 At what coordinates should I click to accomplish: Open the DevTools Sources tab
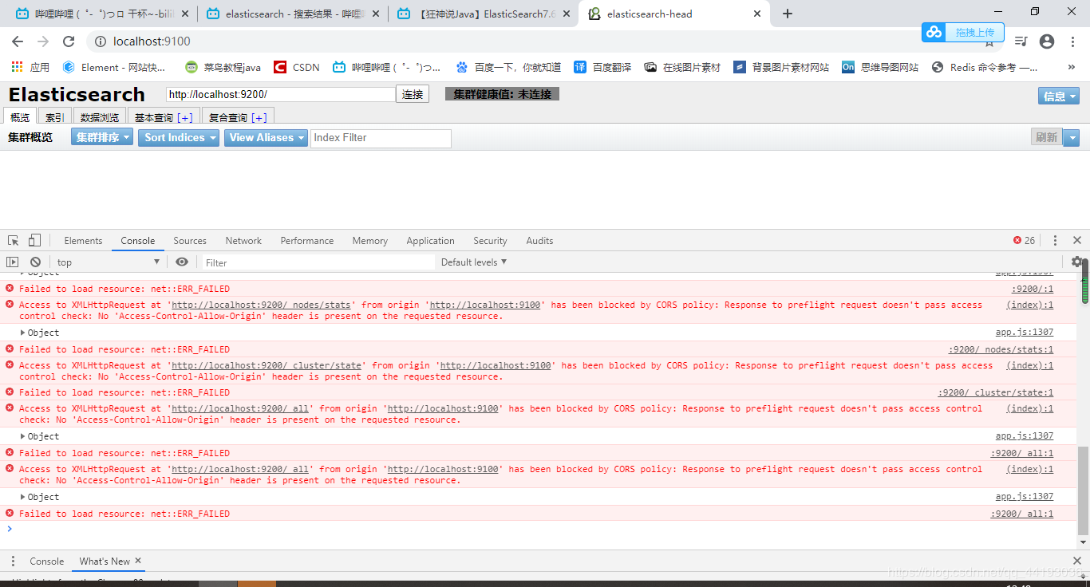tap(190, 240)
